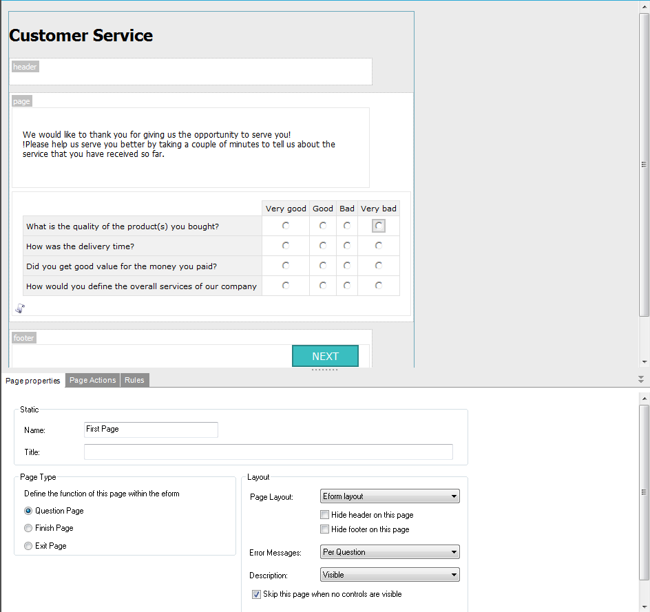Open the Description visibility dropdown
Viewport: 650px width, 612px height.
[x=390, y=575]
